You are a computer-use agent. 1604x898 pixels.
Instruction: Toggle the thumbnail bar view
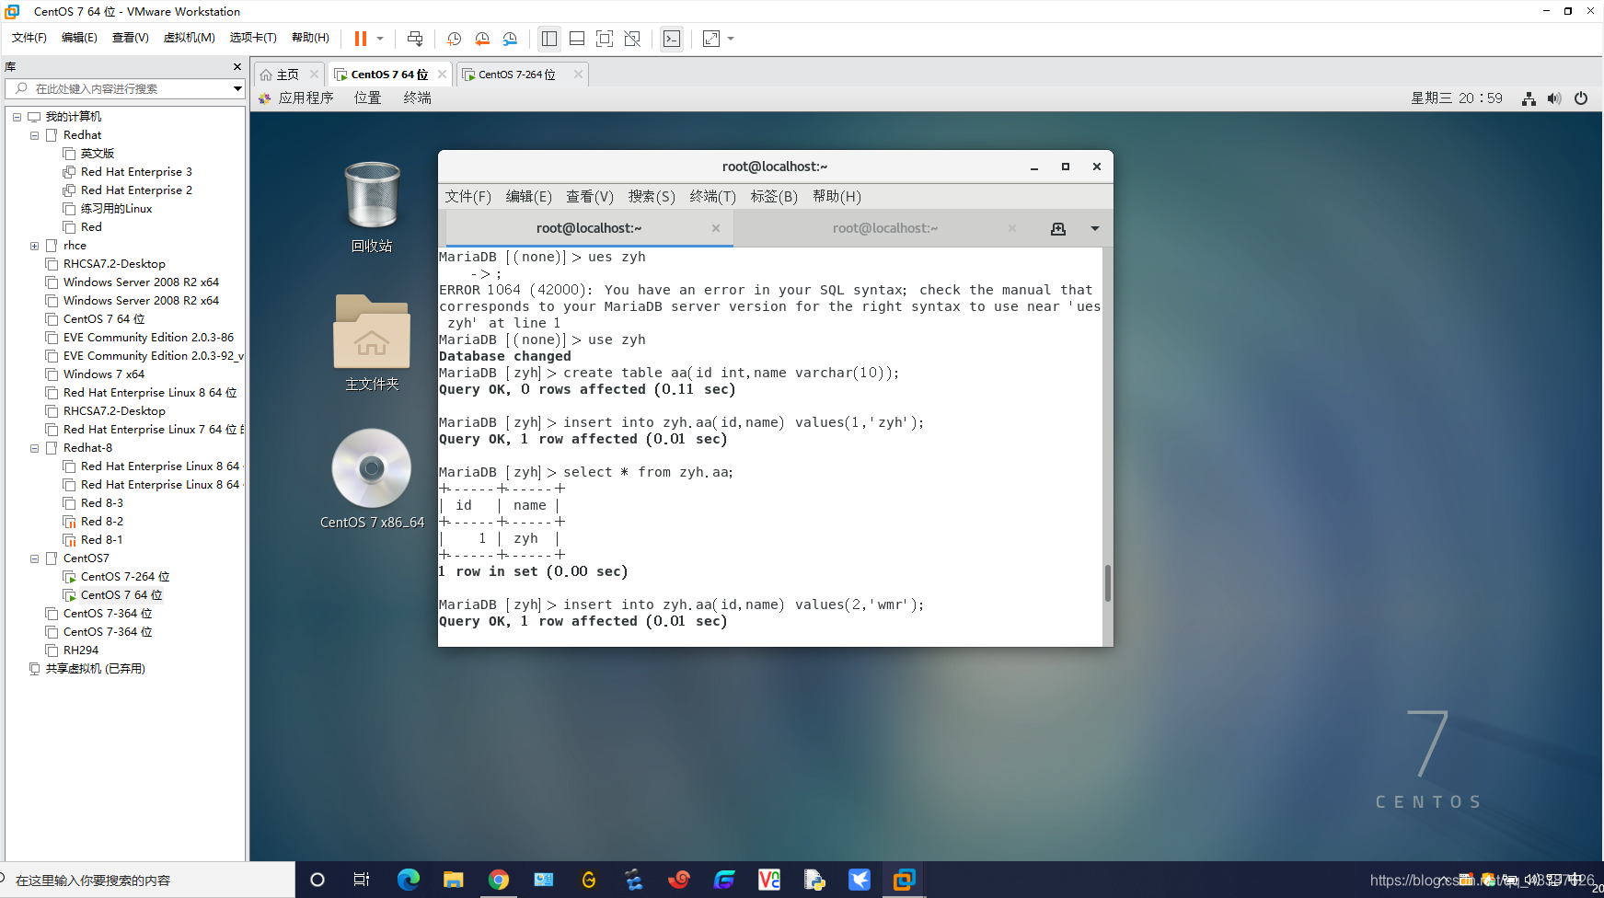[x=577, y=39]
